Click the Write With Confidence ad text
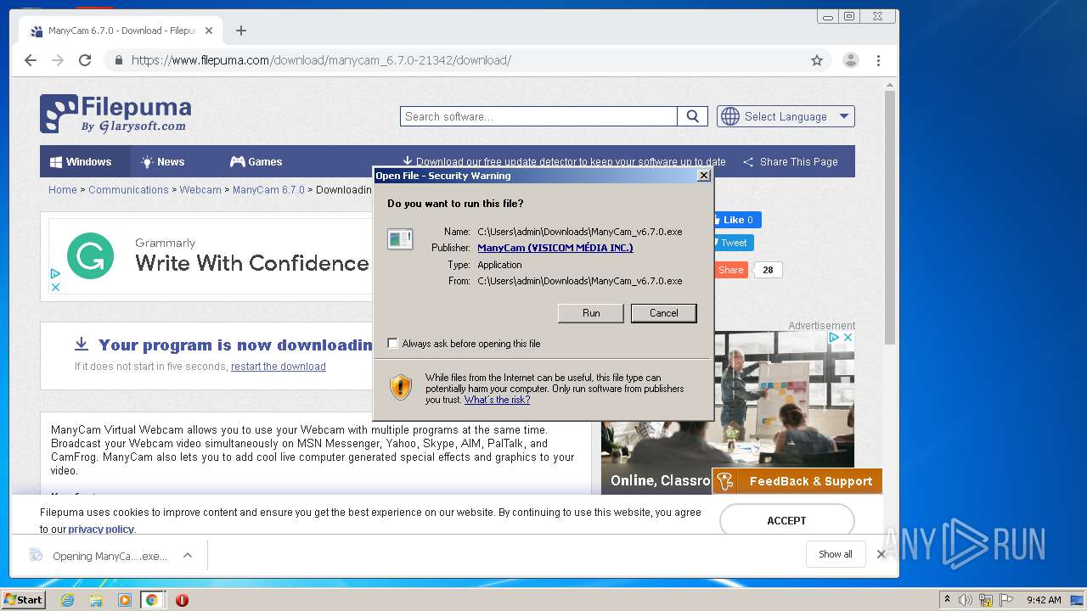The height and width of the screenshot is (611, 1087). click(x=252, y=263)
